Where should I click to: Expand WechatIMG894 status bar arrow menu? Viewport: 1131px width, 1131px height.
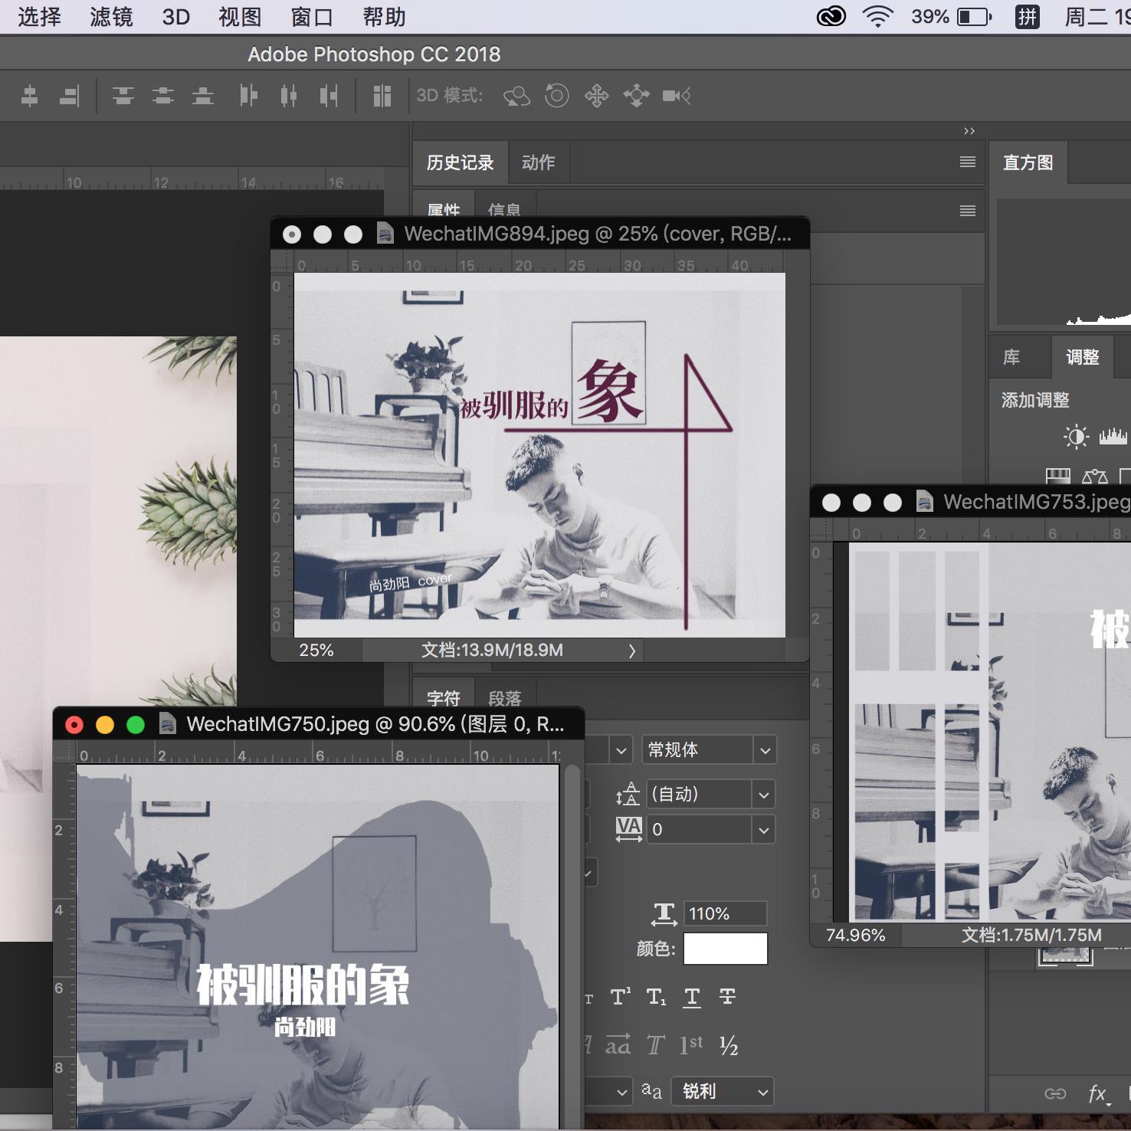632,651
